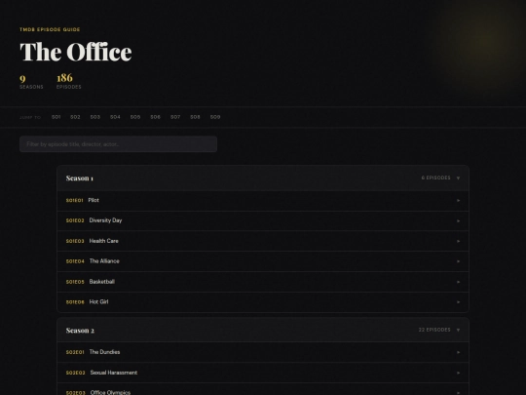Expand The Alliance episode chevron
526x395 pixels.
(x=458, y=261)
